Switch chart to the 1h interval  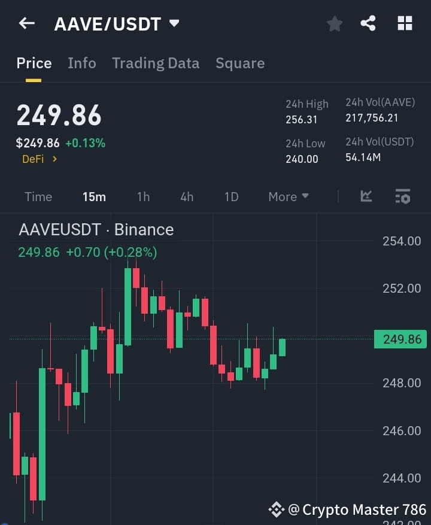(143, 196)
